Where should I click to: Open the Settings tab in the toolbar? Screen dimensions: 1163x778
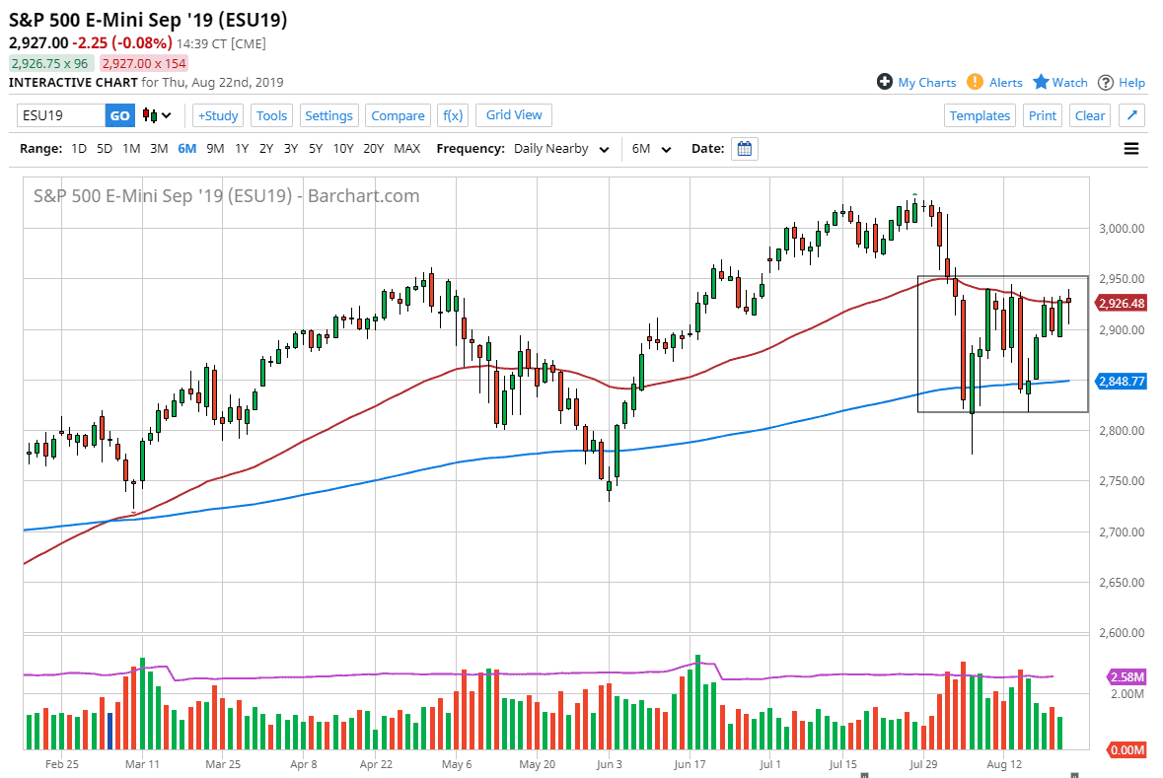(x=329, y=115)
